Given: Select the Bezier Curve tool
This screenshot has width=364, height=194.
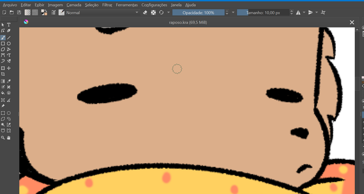Looking at the screenshot, I should 3,55.
